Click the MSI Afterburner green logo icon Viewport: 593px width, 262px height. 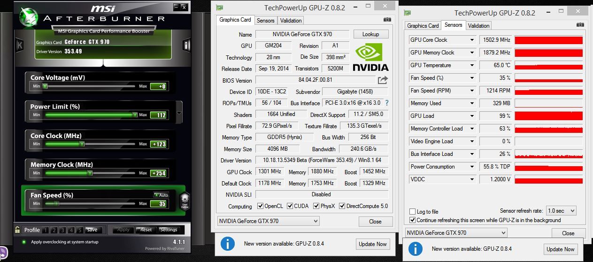[29, 17]
